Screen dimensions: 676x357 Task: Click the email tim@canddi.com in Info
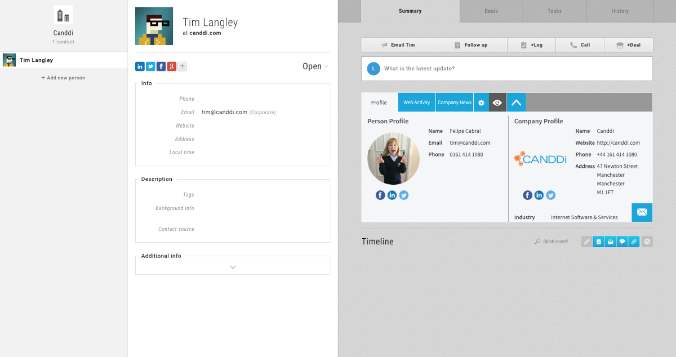coord(224,112)
